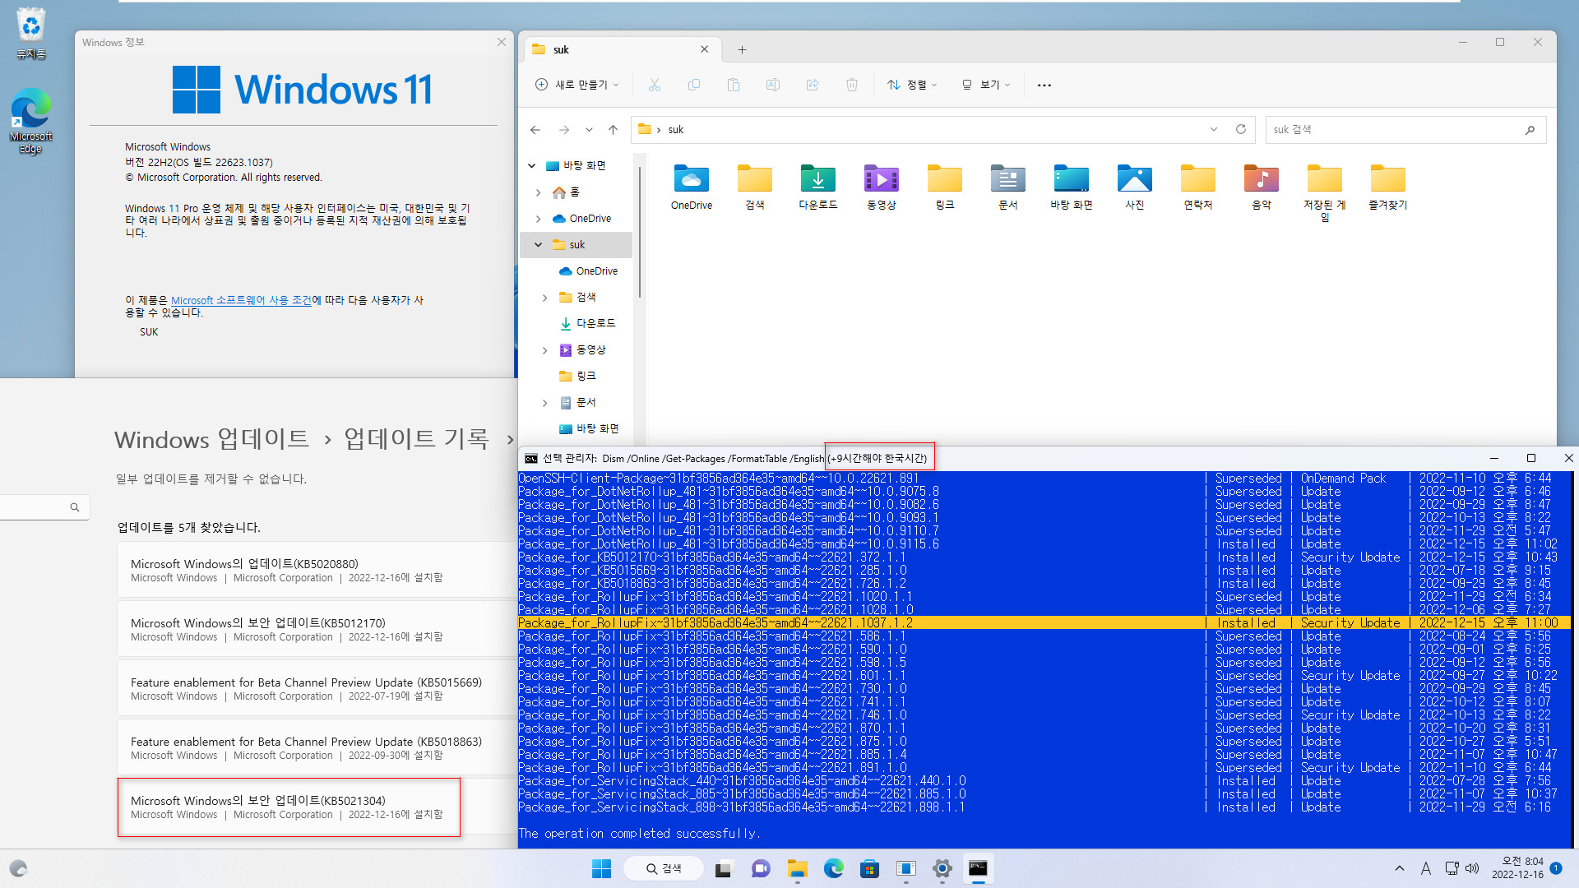
Task: Select the 사진 folder icon in file pane
Action: (x=1135, y=187)
